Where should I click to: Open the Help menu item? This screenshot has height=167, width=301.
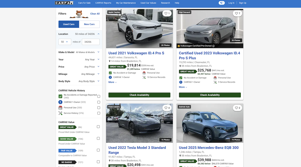pyautogui.click(x=177, y=3)
